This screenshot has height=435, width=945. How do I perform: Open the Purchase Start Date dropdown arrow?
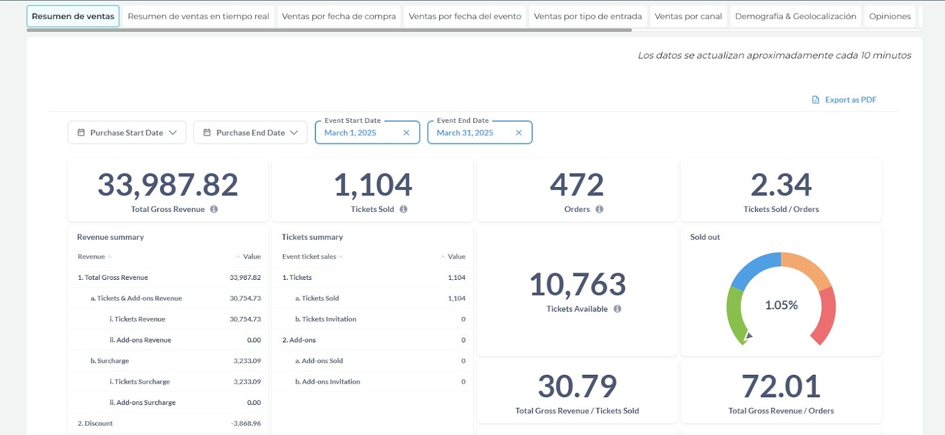click(172, 133)
